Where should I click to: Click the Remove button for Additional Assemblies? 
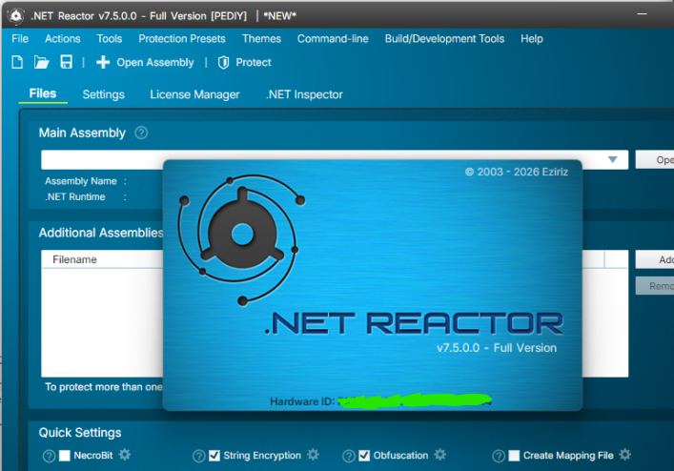(655, 286)
